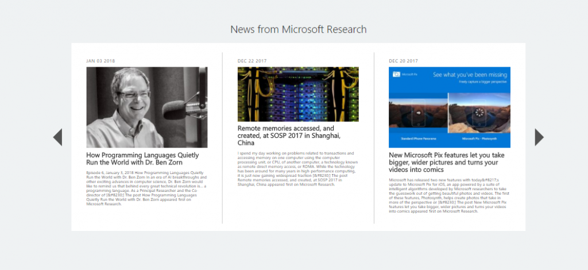
Task: Open the Dr. Ben Zorn photo
Action: (146, 107)
